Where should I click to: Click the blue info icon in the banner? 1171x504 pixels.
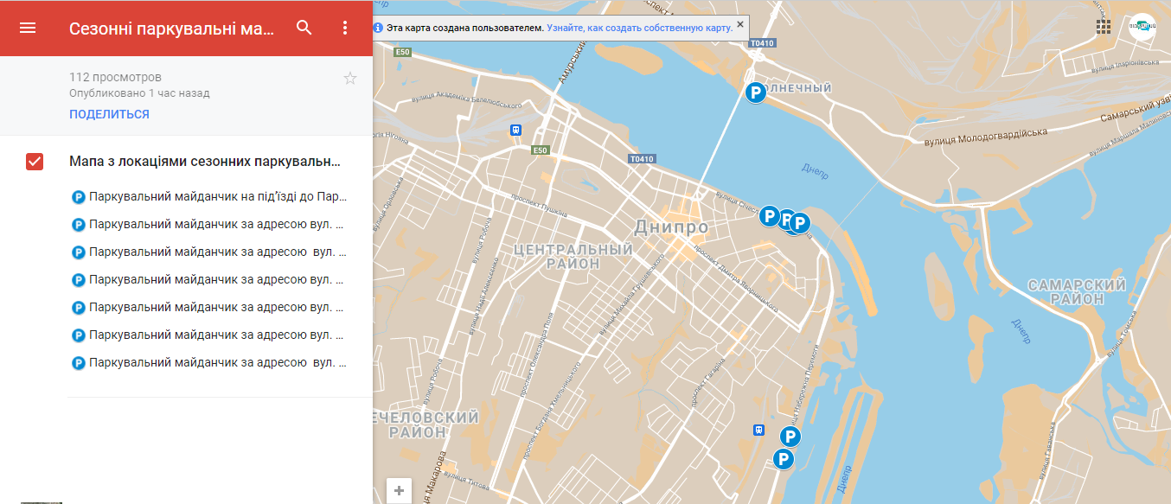tap(378, 28)
